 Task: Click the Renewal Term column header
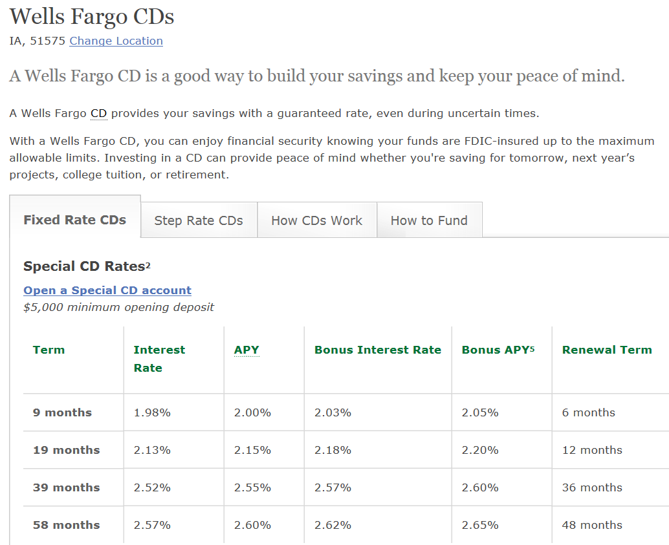(607, 350)
